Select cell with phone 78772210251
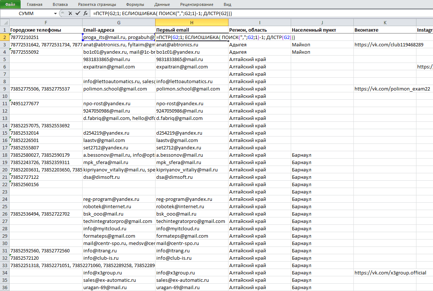 pyautogui.click(x=46, y=37)
